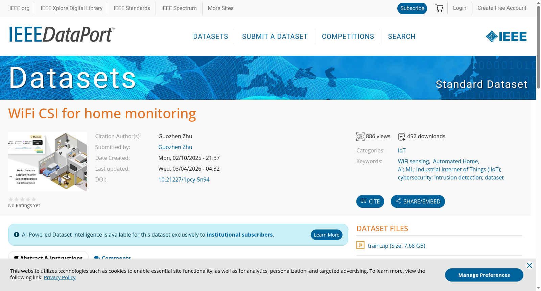Download train.zip dataset file

point(396,246)
